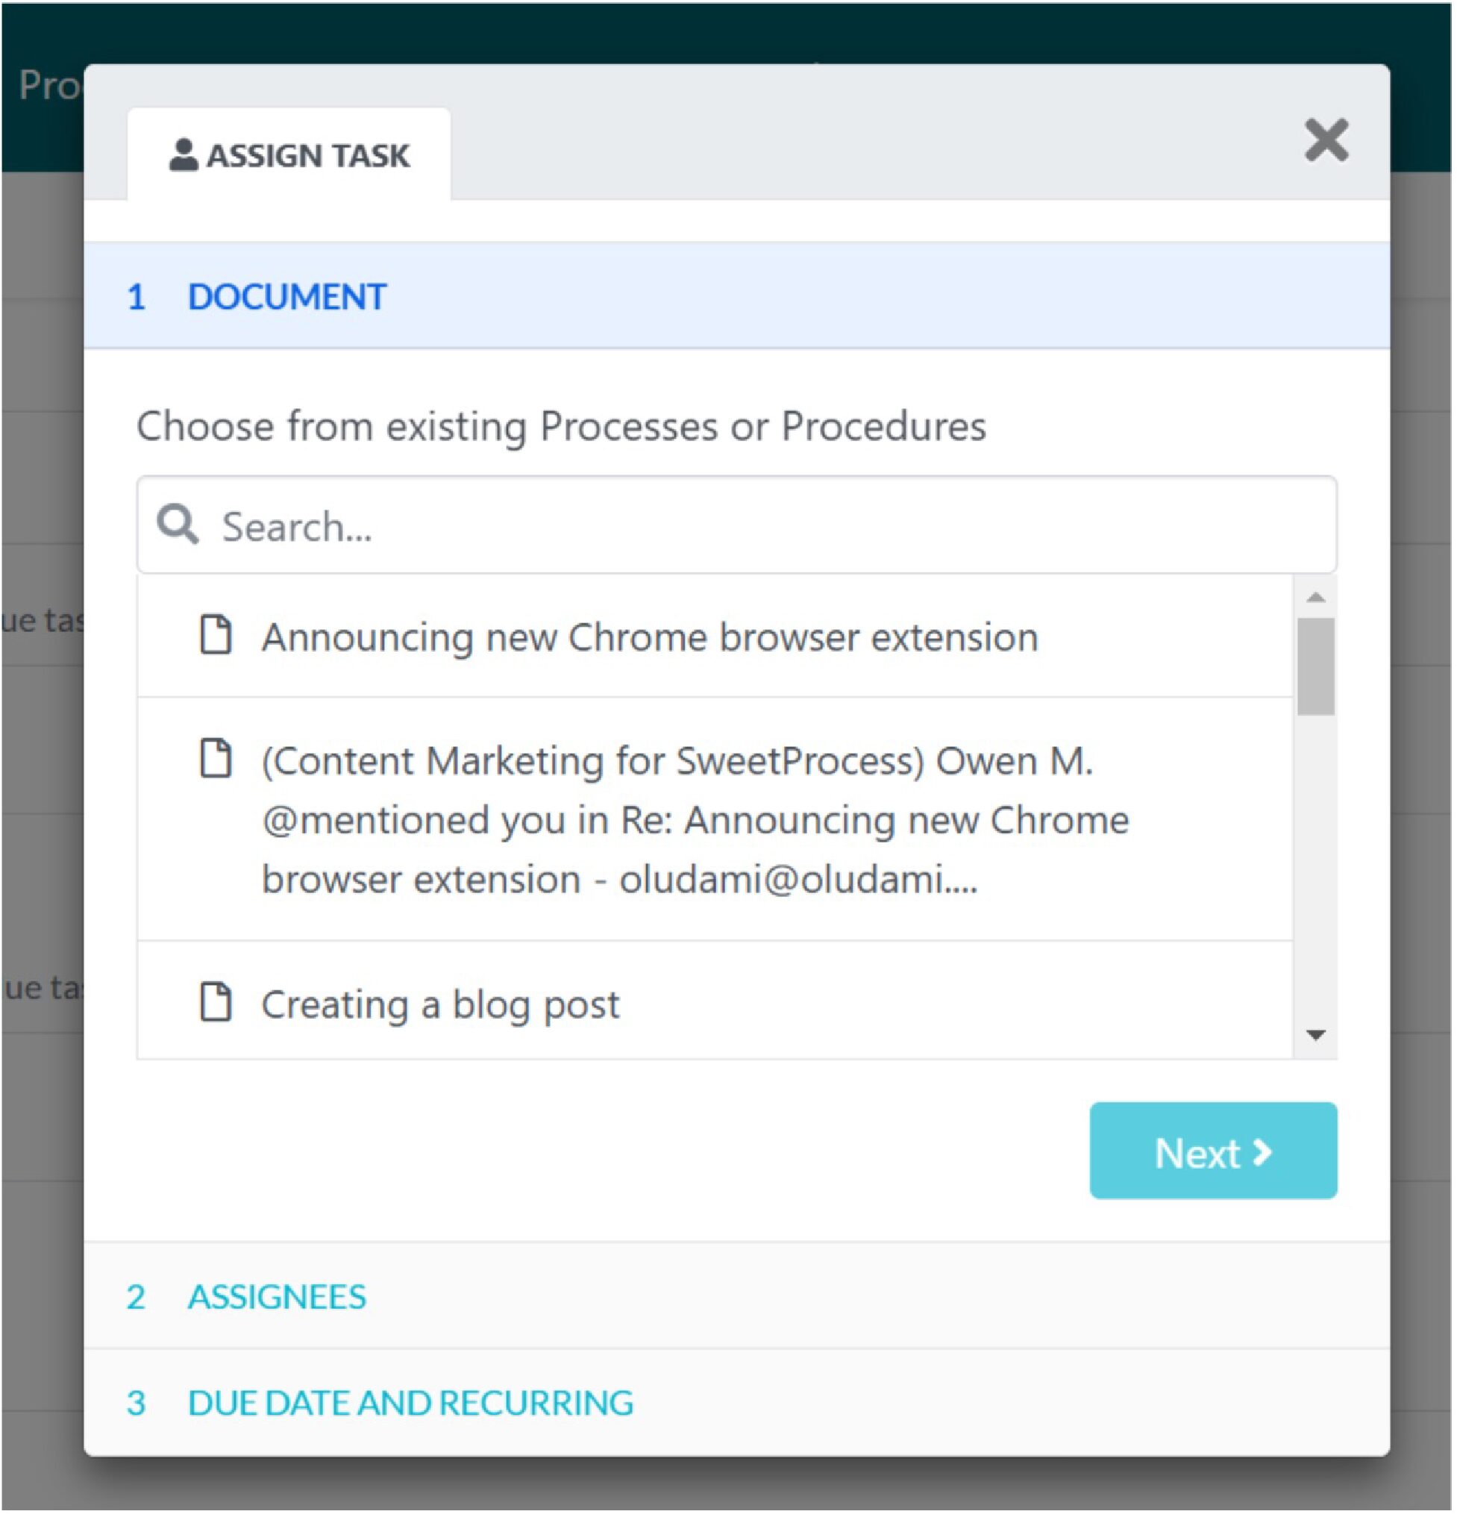Click the document list scrollbar thumb

(x=1317, y=666)
